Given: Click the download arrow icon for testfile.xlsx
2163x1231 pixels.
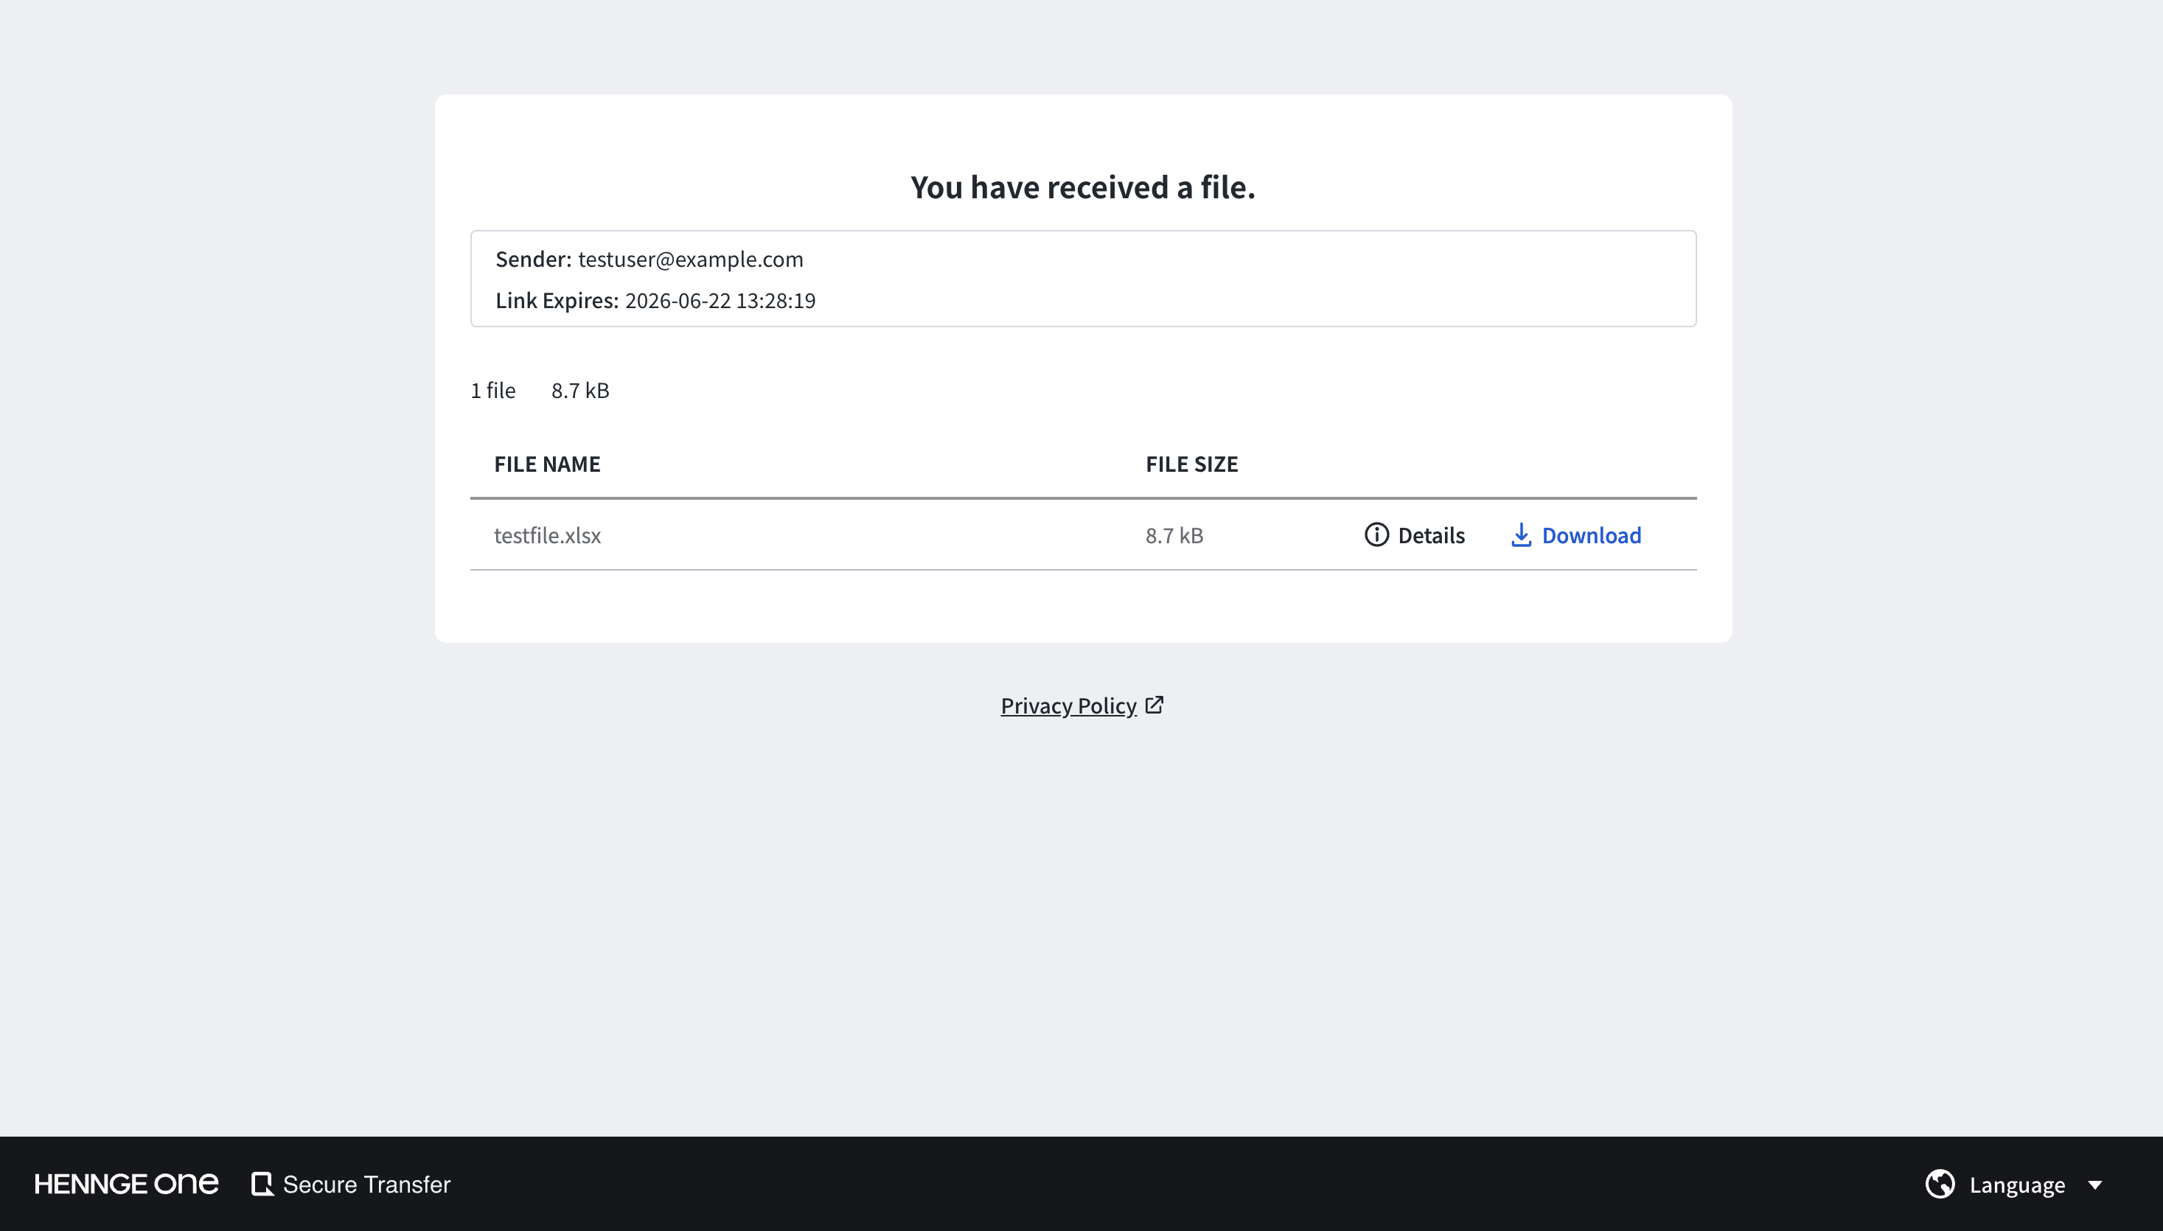Looking at the screenshot, I should pos(1520,535).
